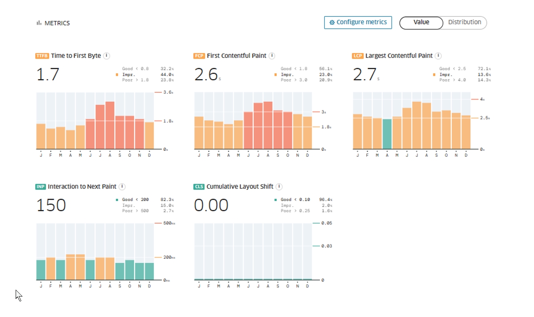This screenshot has width=534, height=317.
Task: Click the green INP badge
Action: pyautogui.click(x=41, y=187)
